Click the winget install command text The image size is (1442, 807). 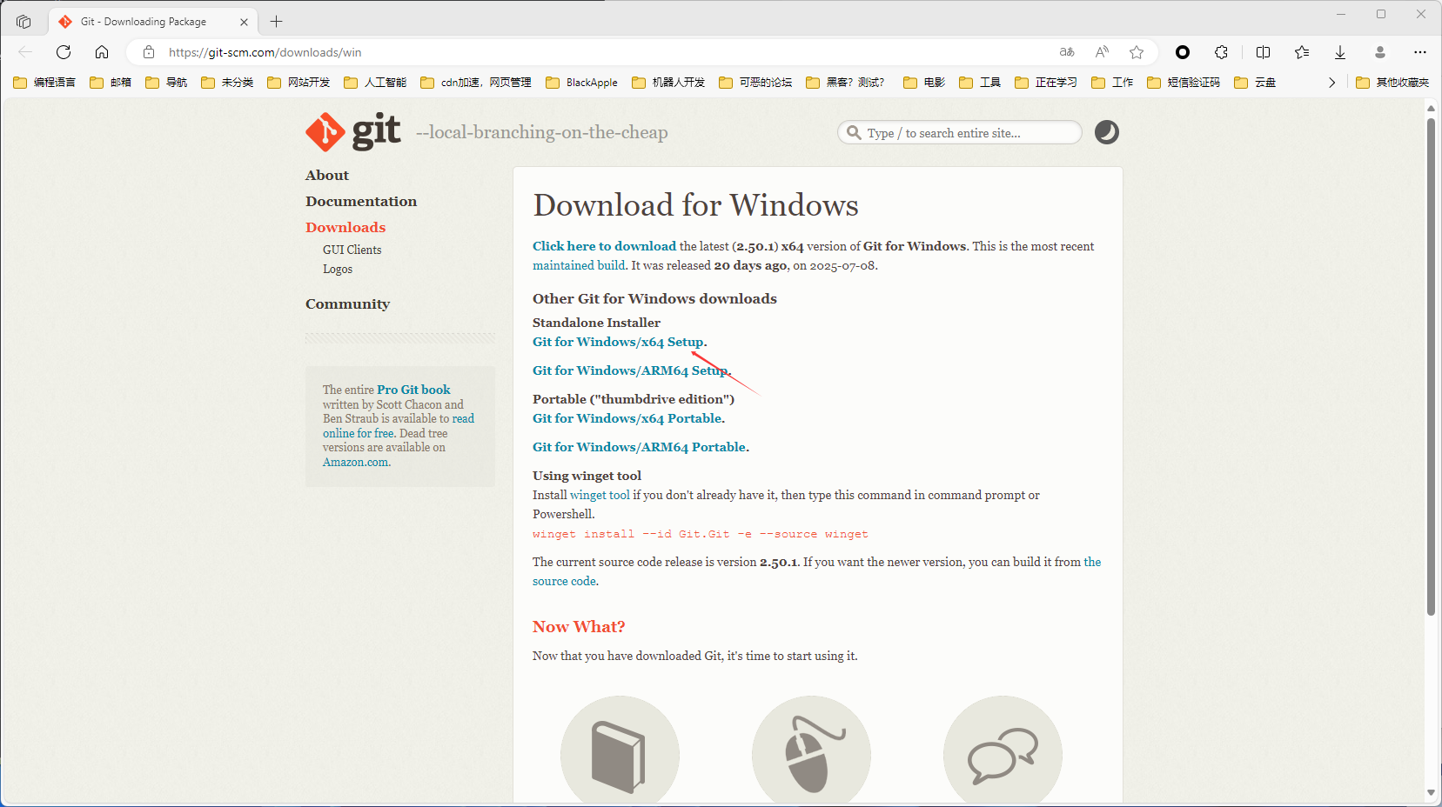(700, 534)
